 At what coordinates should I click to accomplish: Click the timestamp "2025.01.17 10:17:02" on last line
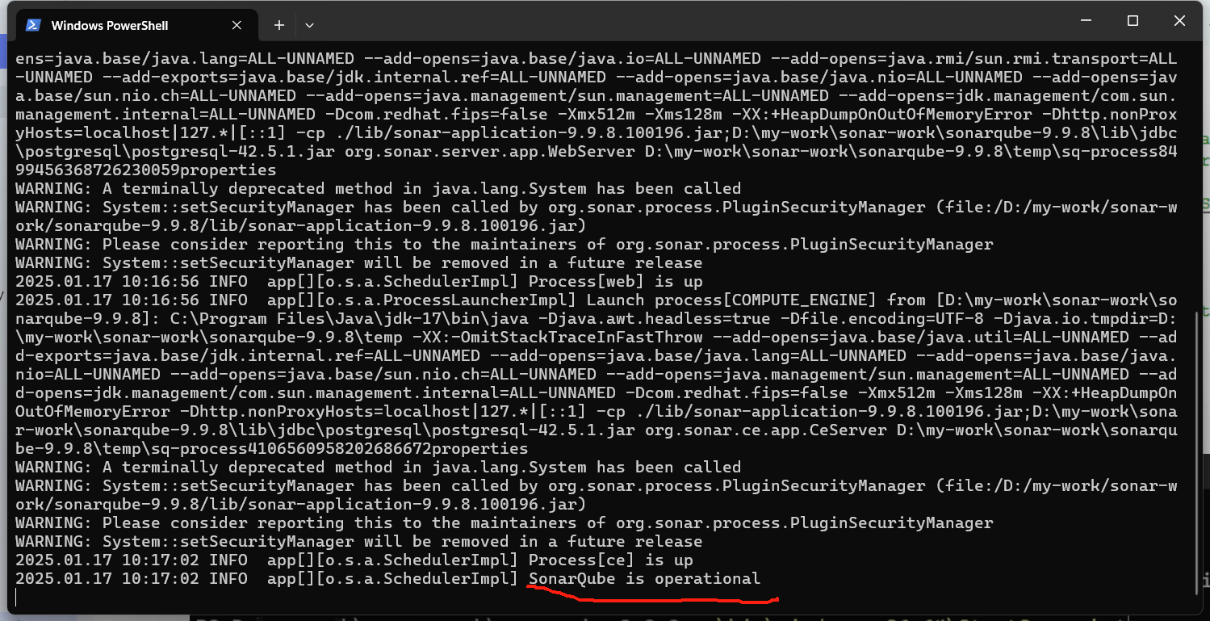click(x=107, y=578)
